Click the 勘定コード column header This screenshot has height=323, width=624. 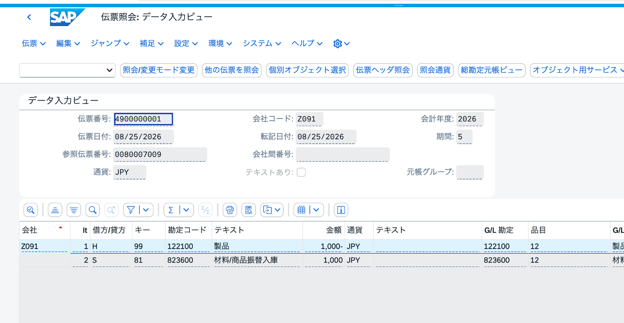(188, 230)
